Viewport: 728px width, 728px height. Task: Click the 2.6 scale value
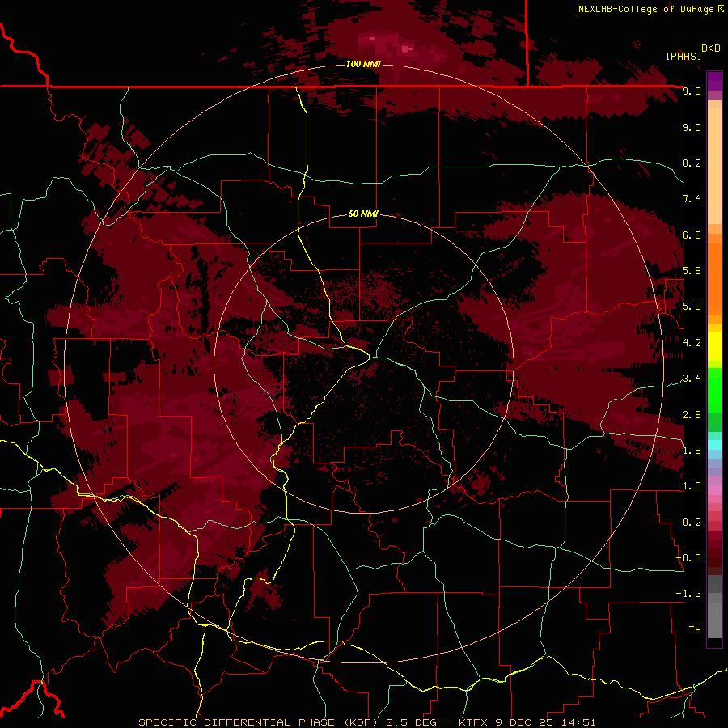(x=692, y=415)
